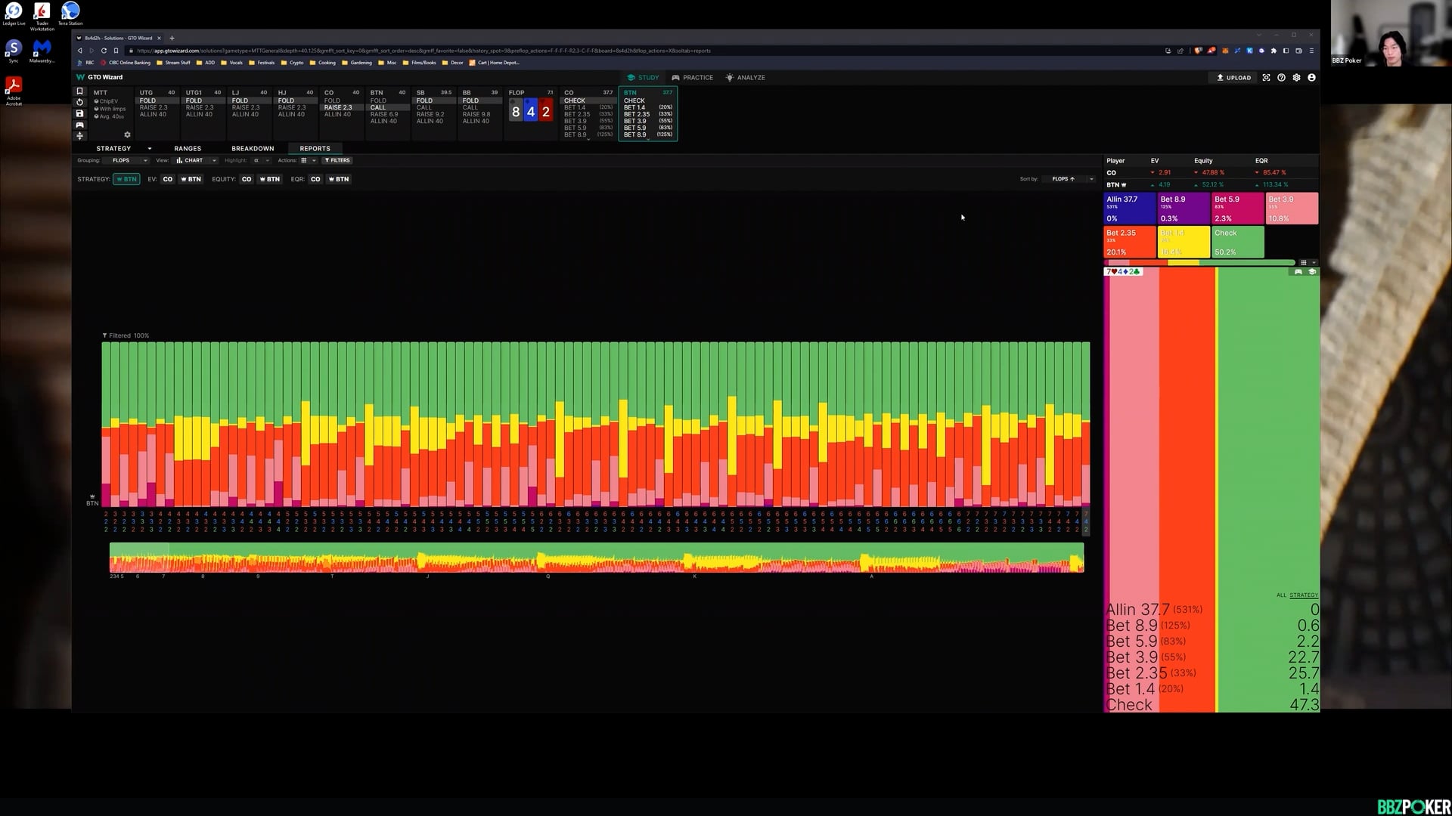Toggle Equity chart for BTN
Viewport: 1452px width, 816px height.
click(269, 179)
